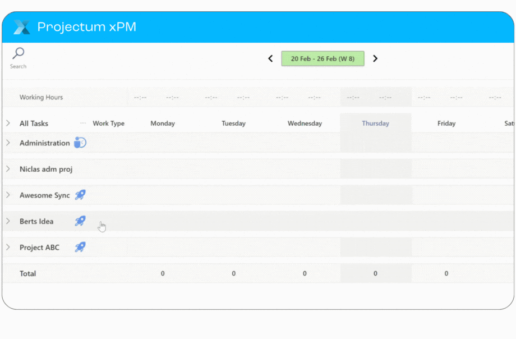Go to the previous week
The image size is (516, 339).
(x=270, y=58)
